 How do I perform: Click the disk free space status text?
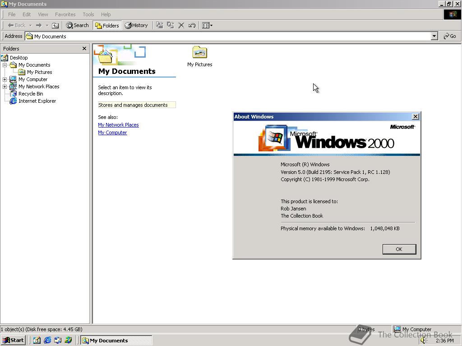click(41, 329)
